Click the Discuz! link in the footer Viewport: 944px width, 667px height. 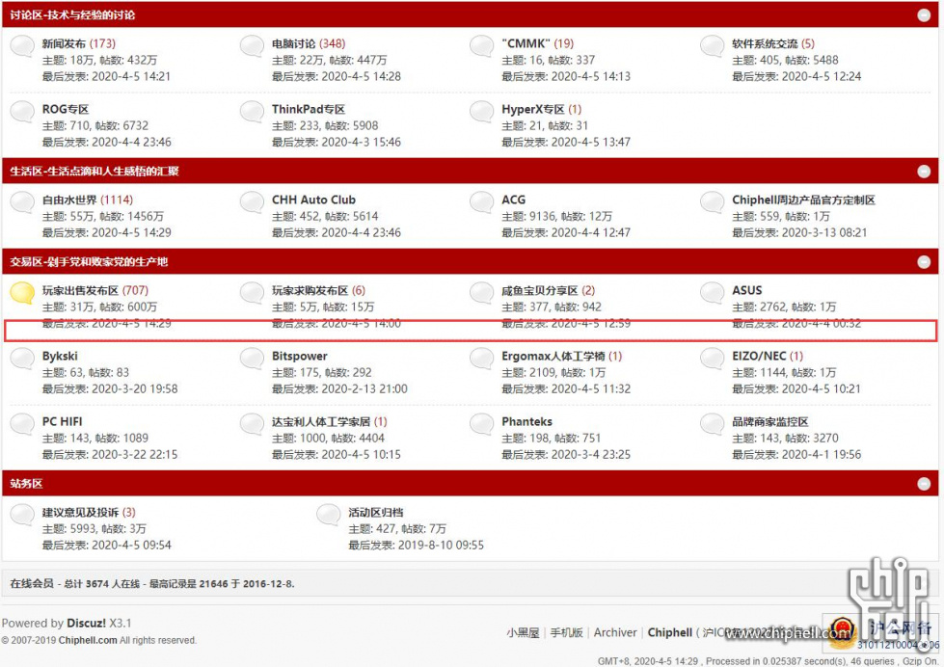86,623
